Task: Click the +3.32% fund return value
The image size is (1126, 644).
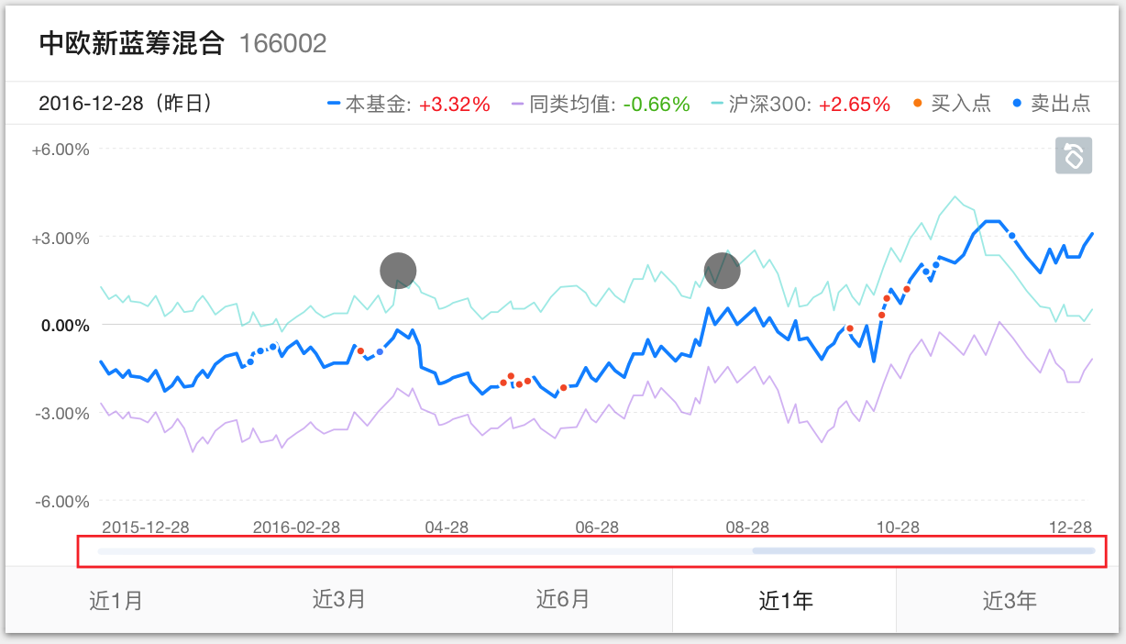Action: [456, 104]
